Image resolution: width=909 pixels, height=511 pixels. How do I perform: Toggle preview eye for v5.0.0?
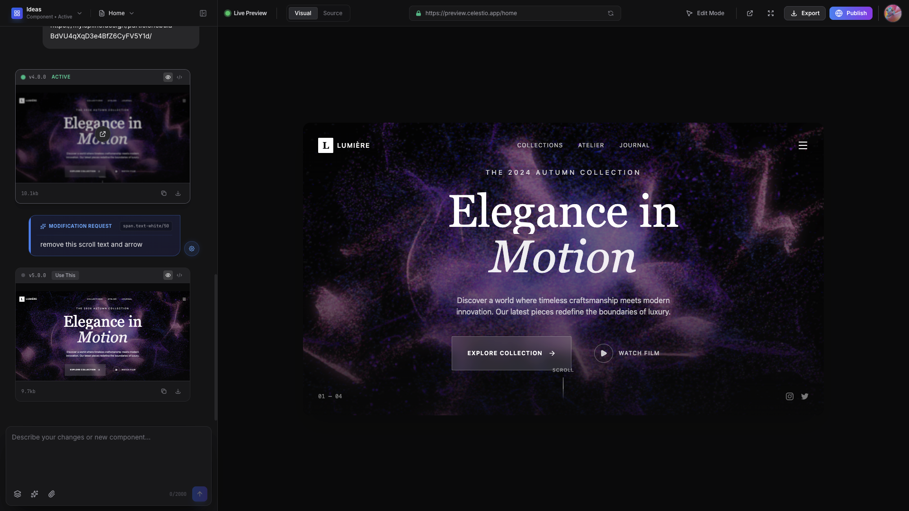(x=168, y=275)
